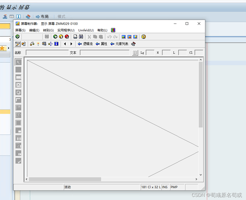This screenshot has height=200, width=246.
Task: Select the pointer cursor tool in palette
Action: (x=18, y=62)
